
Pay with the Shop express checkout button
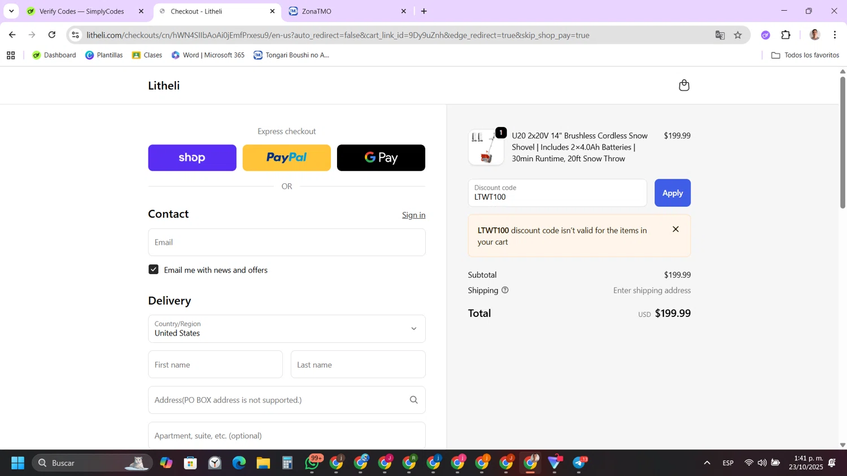(x=192, y=158)
